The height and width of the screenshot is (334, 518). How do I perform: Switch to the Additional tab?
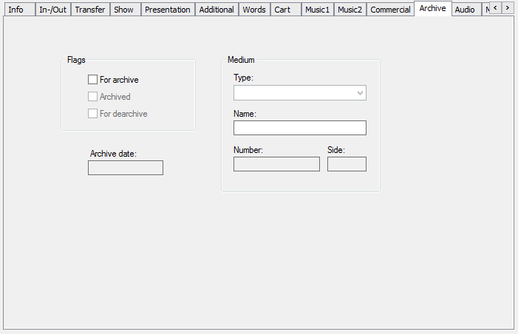[217, 10]
